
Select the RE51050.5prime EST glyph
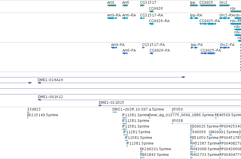pyautogui.click(x=191, y=141)
